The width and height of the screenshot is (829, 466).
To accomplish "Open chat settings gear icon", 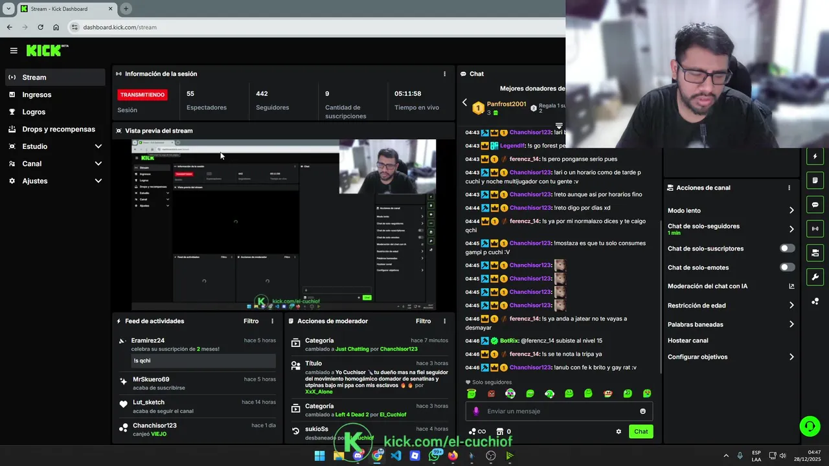I will (619, 432).
